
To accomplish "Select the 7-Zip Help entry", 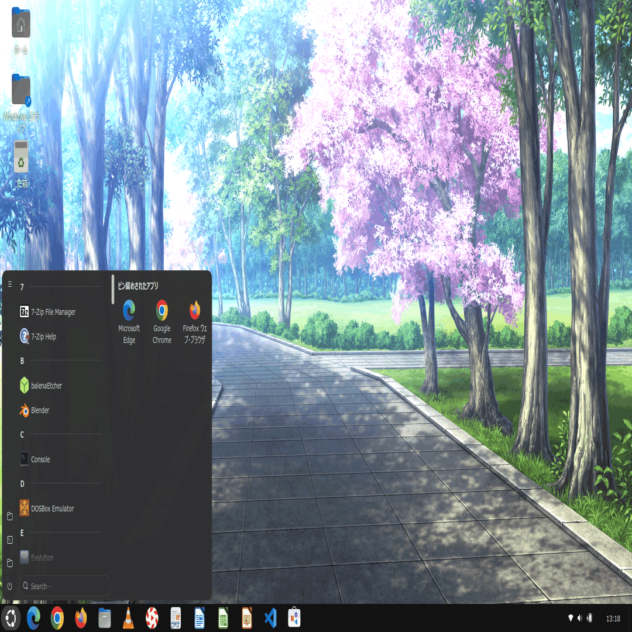I will click(x=44, y=336).
